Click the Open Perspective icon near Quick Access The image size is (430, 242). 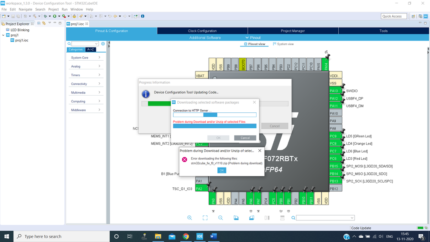413,16
